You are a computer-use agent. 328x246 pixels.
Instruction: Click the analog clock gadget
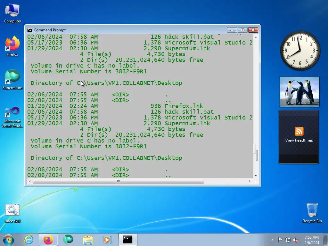[x=300, y=50]
